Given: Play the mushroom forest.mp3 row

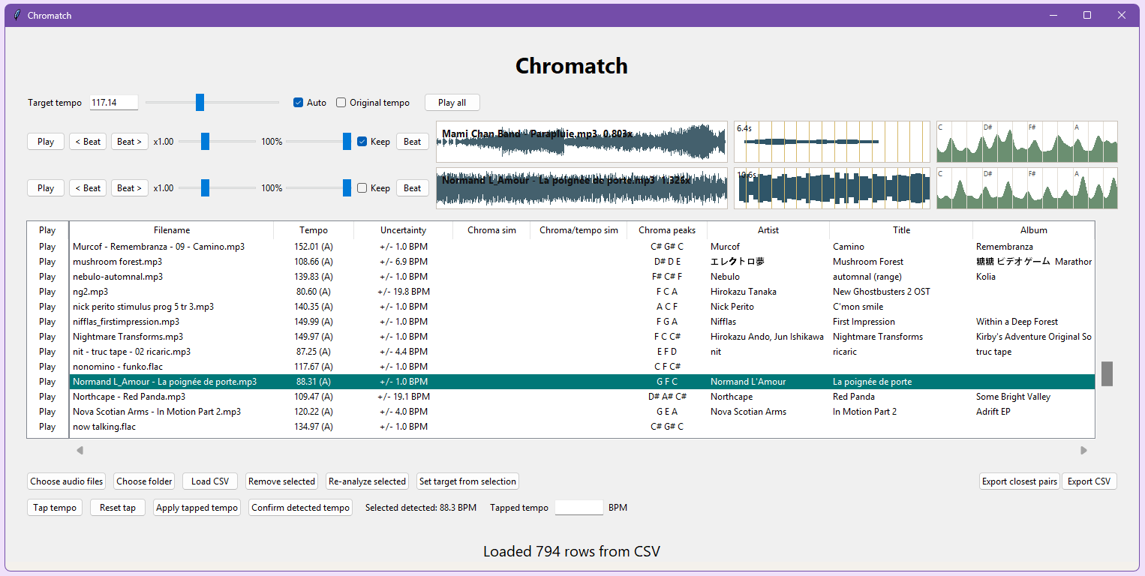Looking at the screenshot, I should pos(47,262).
